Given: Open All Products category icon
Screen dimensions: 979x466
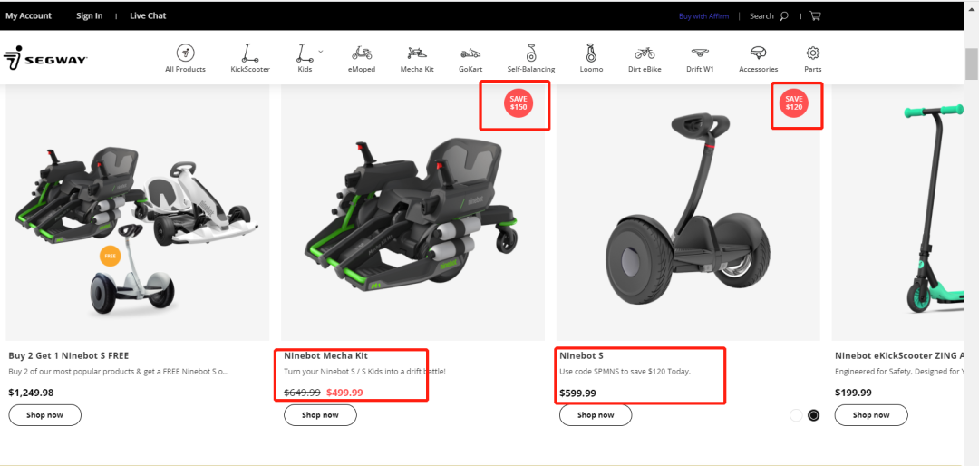Looking at the screenshot, I should click(x=185, y=53).
